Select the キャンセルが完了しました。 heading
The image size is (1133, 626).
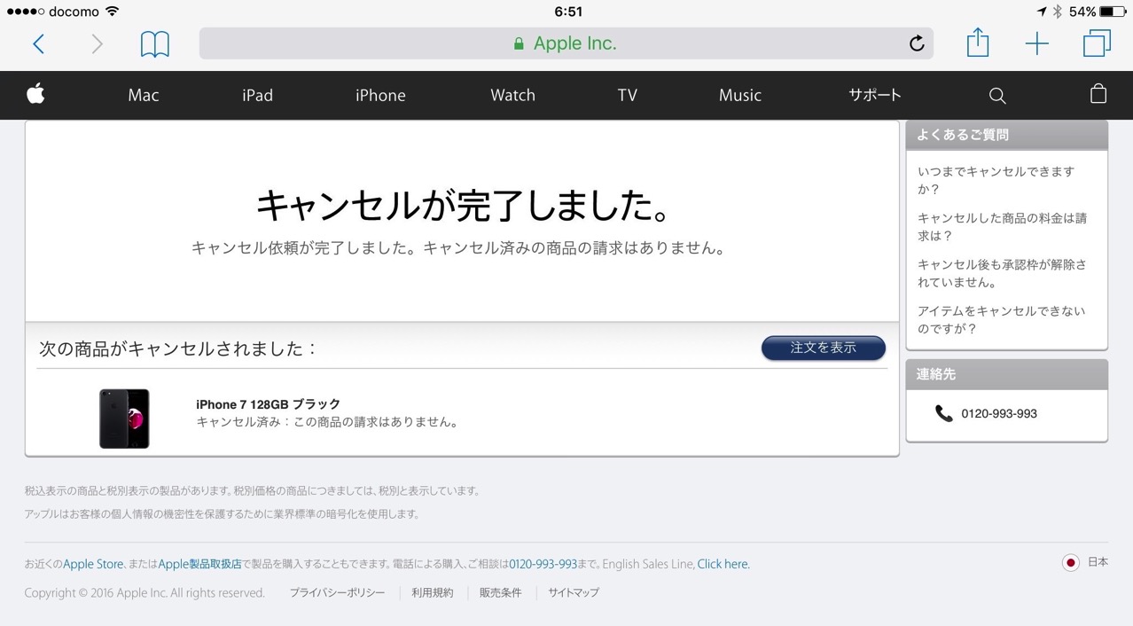[462, 206]
